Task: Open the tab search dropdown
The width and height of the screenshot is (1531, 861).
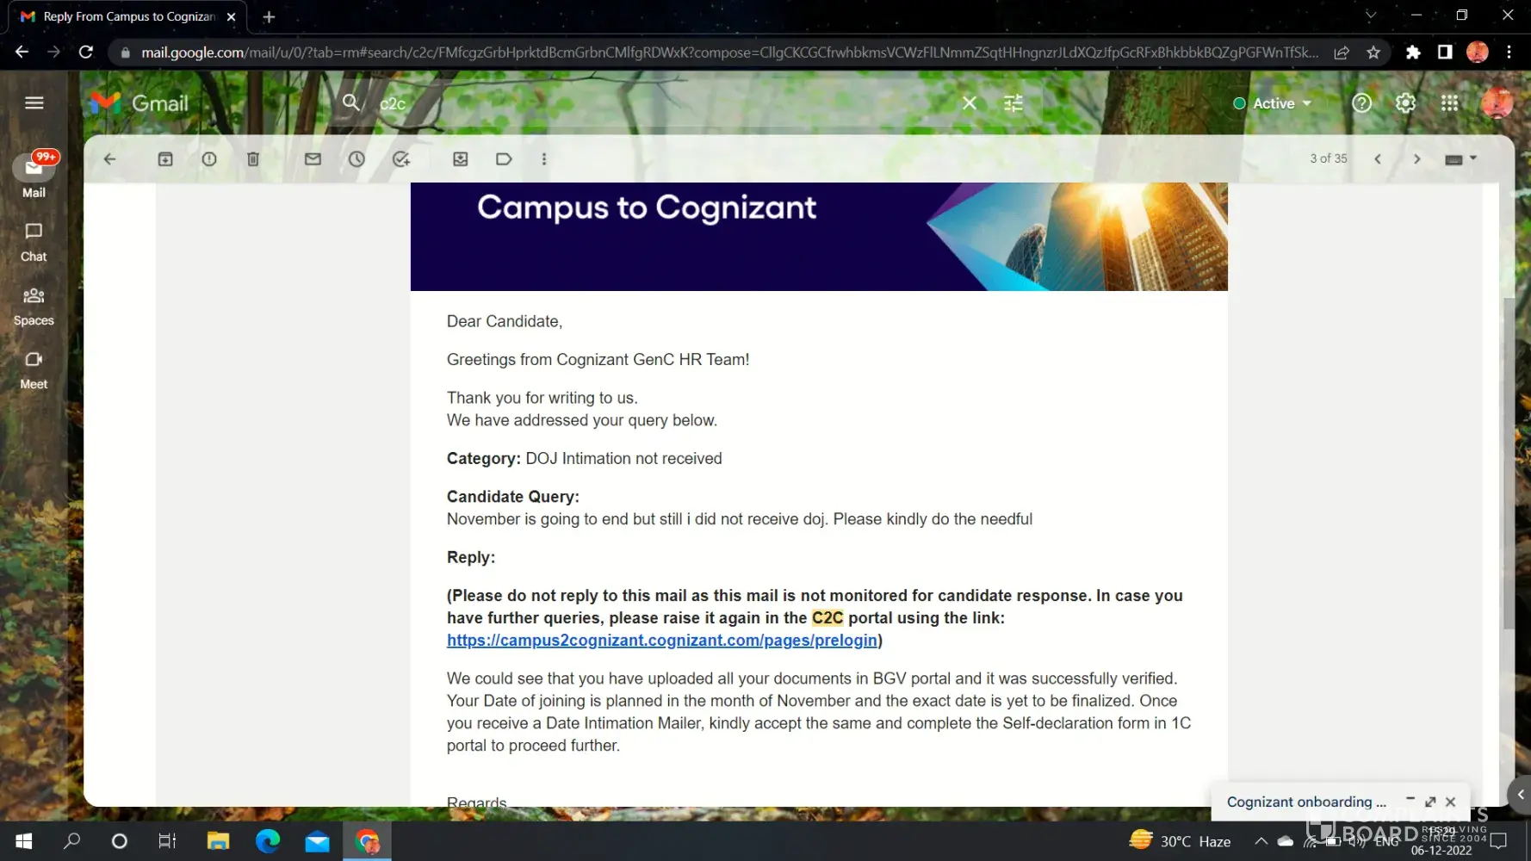Action: [1371, 15]
